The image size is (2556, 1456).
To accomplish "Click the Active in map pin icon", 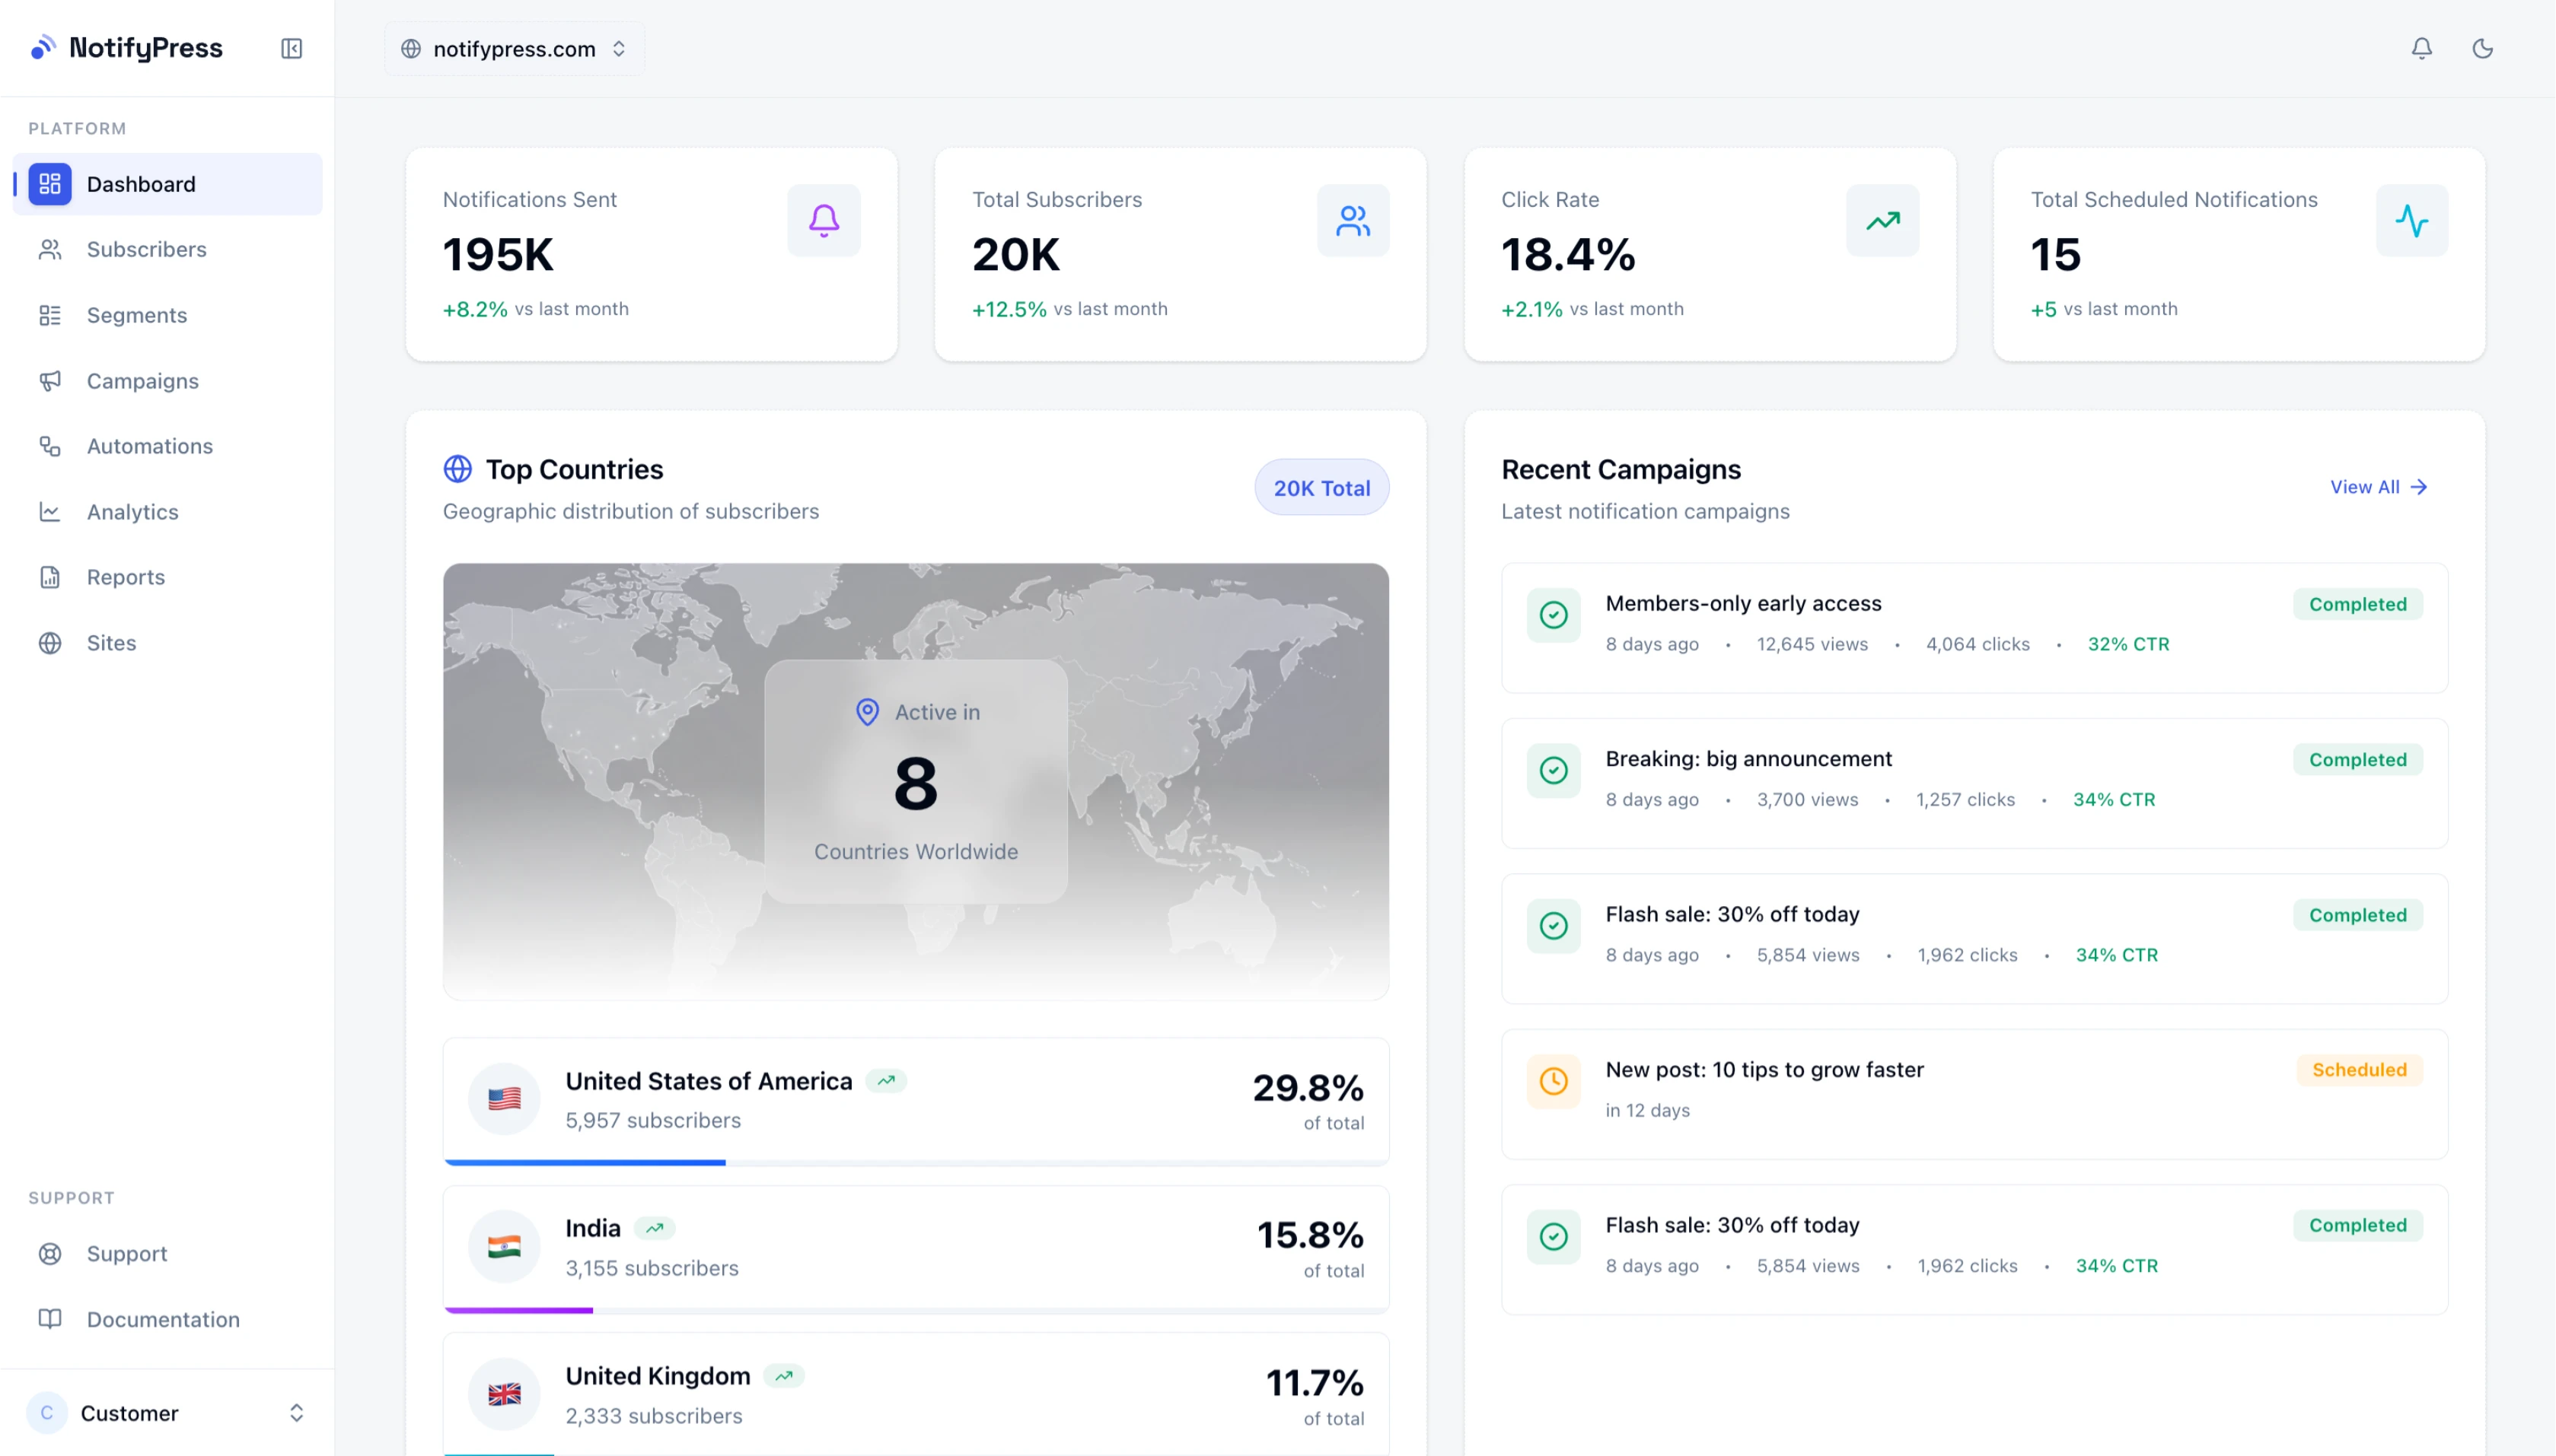I will point(867,712).
